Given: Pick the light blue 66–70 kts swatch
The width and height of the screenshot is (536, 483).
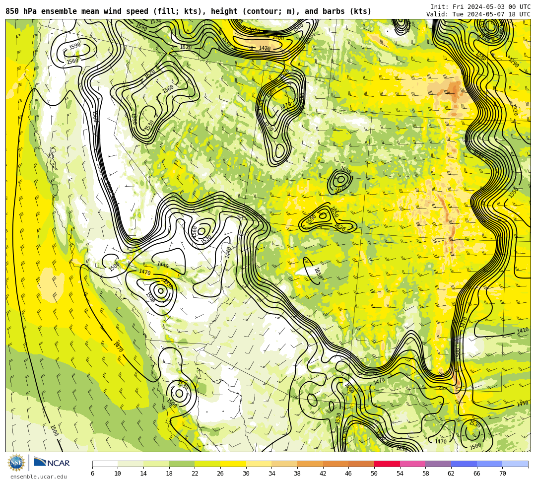Looking at the screenshot, I should click(x=489, y=464).
